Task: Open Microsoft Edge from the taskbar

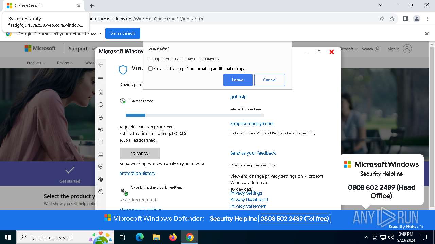Action: pyautogui.click(x=140, y=237)
